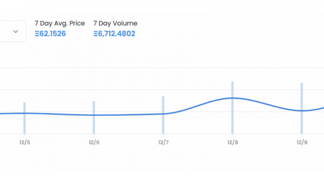Click price line midway between 12/6 and 12/7
This screenshot has height=180, width=324.
coord(128,115)
